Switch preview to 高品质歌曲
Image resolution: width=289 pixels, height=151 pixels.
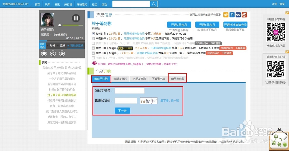pos(77,46)
